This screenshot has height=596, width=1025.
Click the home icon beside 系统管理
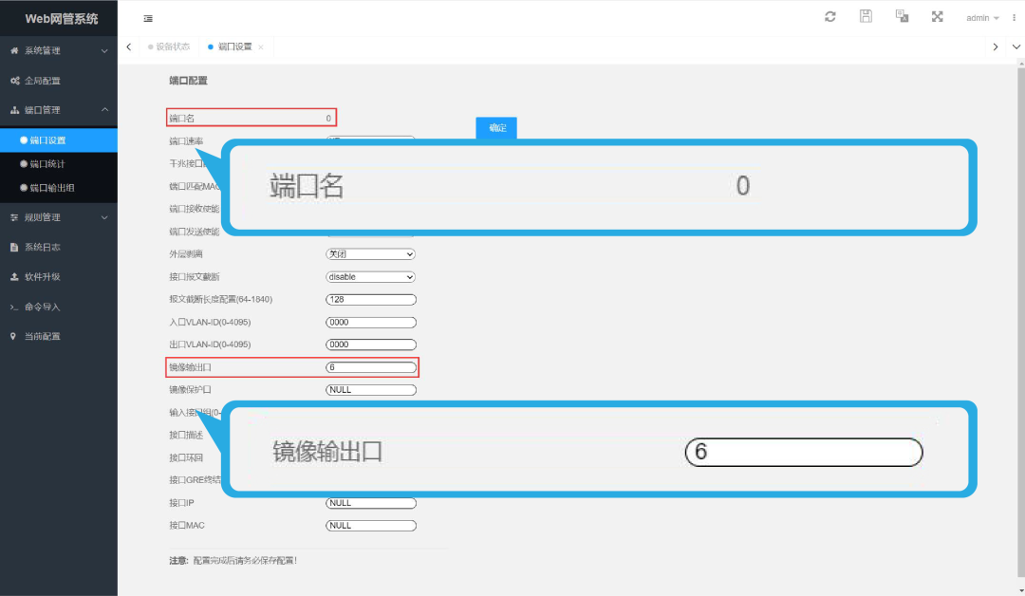pos(14,50)
